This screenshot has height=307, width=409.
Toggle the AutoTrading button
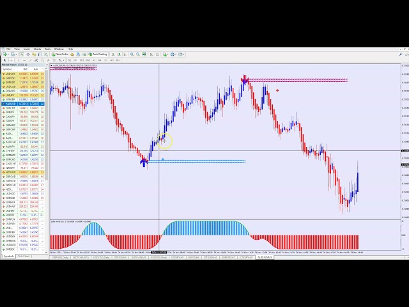pyautogui.click(x=99, y=54)
